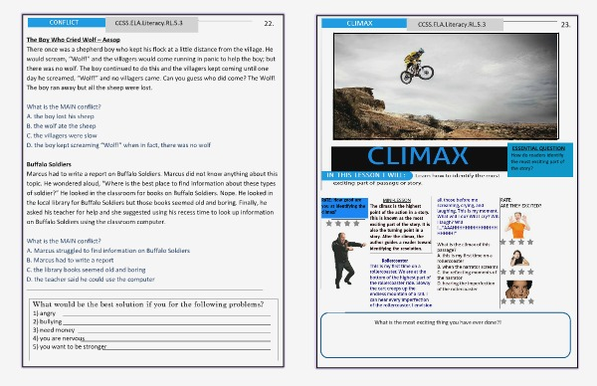
Task: Click the In This Lesson I Will label
Action: point(366,175)
